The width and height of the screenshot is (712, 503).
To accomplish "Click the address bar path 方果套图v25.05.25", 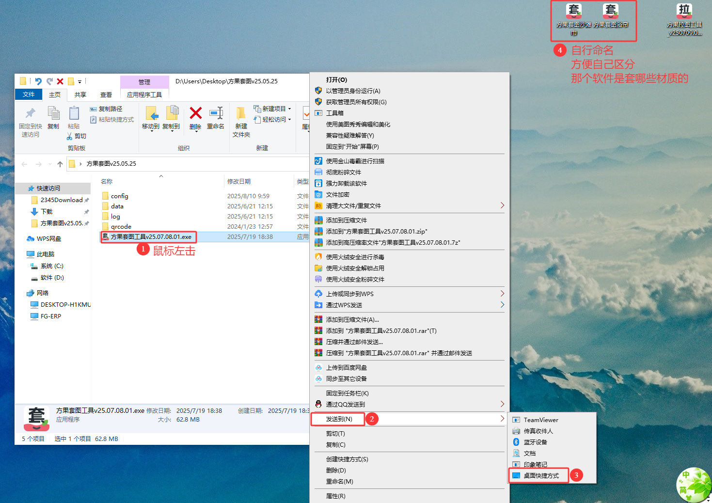I will [111, 164].
